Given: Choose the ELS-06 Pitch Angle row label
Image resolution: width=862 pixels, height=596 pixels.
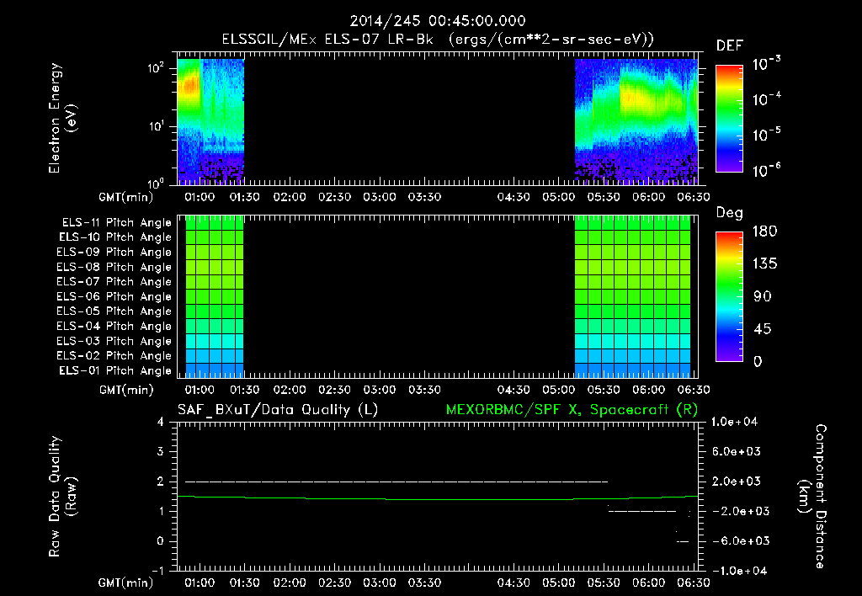Looking at the screenshot, I should 114,296.
